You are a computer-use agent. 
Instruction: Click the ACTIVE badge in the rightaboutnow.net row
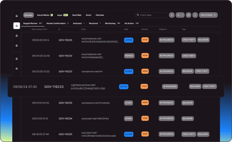pos(124,87)
